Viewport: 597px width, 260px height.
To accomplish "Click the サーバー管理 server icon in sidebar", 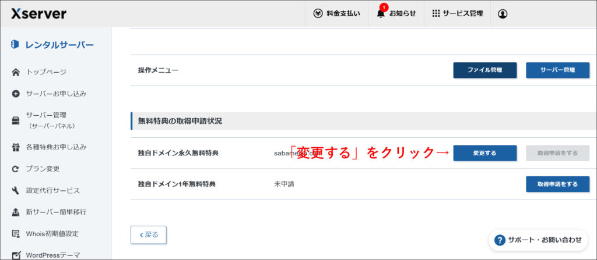I will click(16, 120).
